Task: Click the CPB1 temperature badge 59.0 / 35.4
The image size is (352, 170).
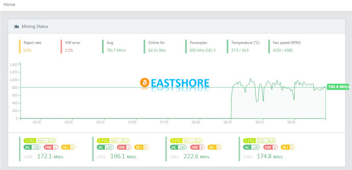Action: 113,141
